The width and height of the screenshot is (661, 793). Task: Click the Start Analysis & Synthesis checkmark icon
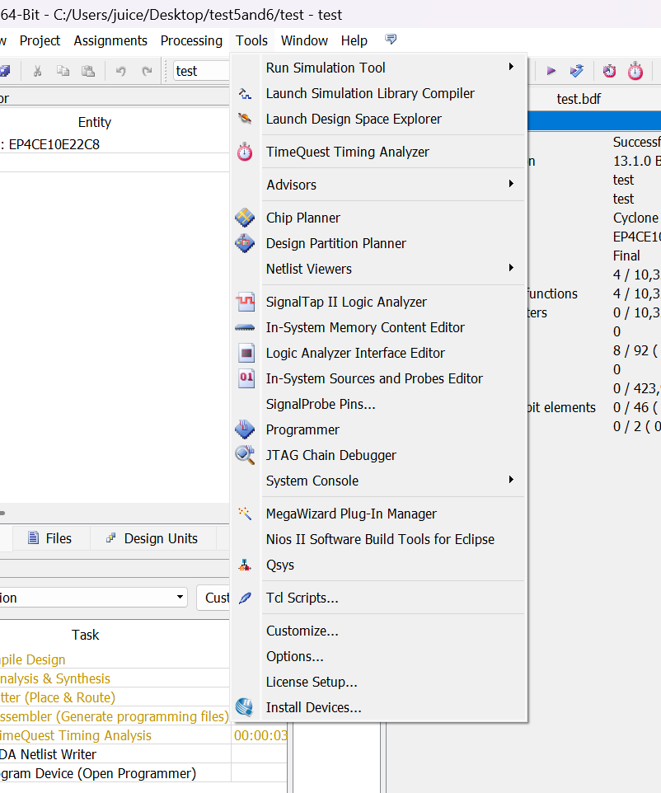pyautogui.click(x=577, y=71)
